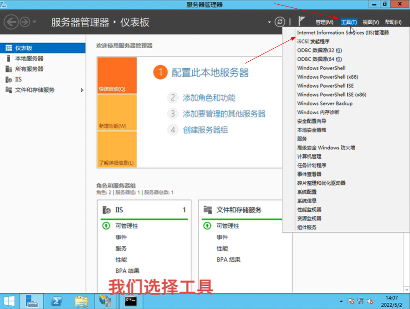
Task: Select the 了解详细信息(L) tile
Action: coord(117,149)
